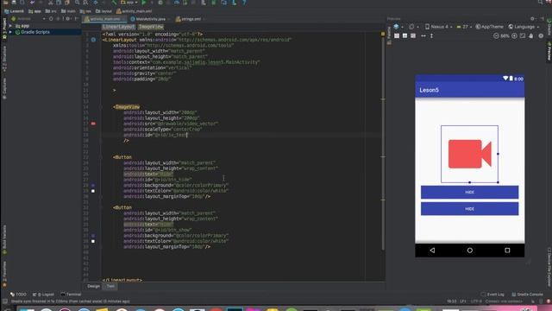Click the zoom-to-fit preview icon

tap(523, 36)
